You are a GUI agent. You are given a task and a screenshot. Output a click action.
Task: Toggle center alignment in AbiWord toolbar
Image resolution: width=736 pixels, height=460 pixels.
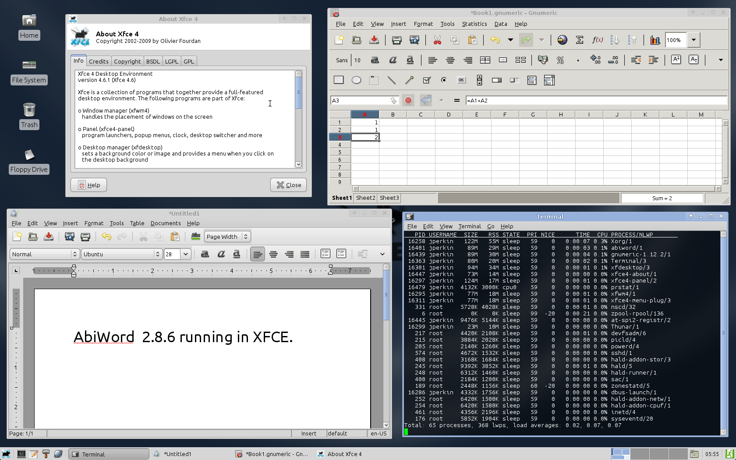273,254
